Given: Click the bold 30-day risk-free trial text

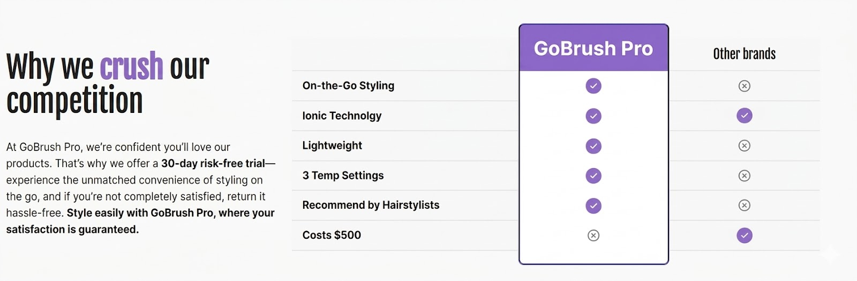Looking at the screenshot, I should (213, 163).
